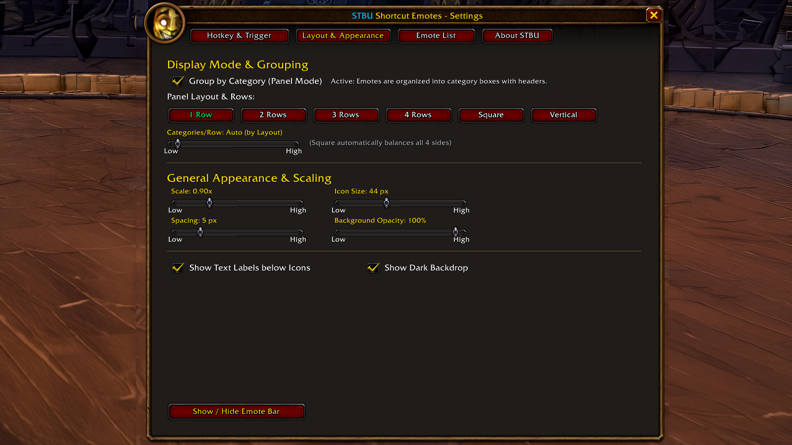Toggle Group by Category panel mode checkbox
792x445 pixels.
(x=178, y=81)
